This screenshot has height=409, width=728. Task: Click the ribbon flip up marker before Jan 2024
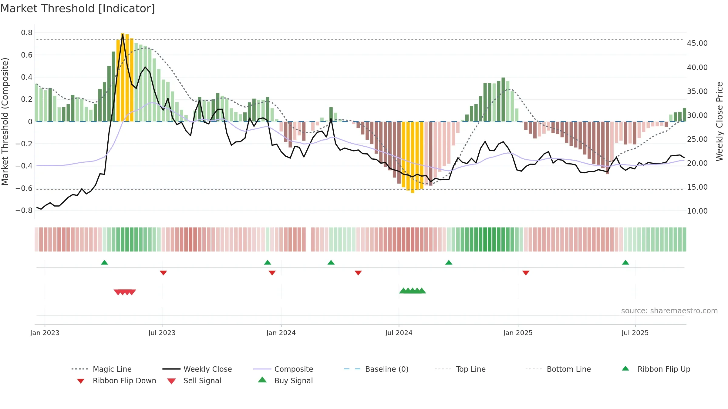click(268, 262)
